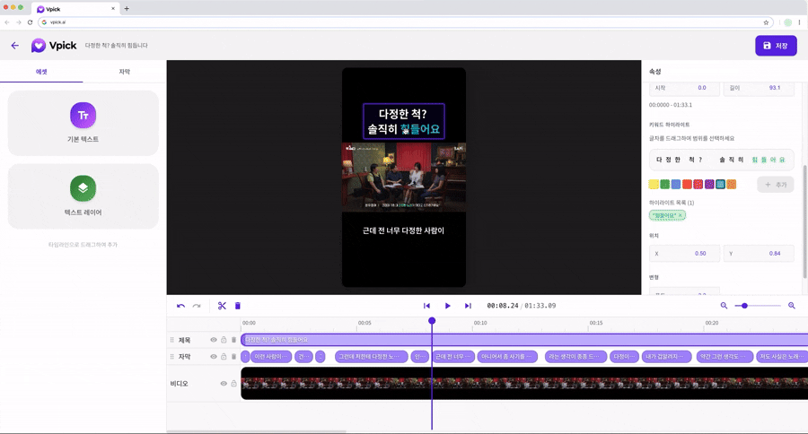Zoom in the timeline with magnifier icon
The width and height of the screenshot is (808, 434).
792,306
